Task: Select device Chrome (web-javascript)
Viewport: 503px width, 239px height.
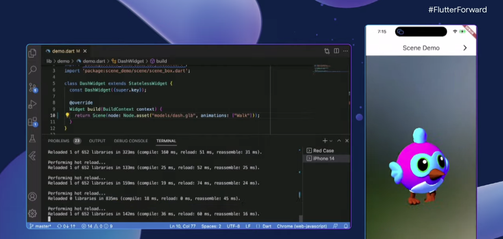Action: [302, 226]
